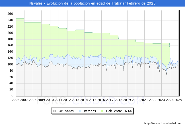185x128 pixels.
Task: Open the foro-ciudad.com URL text
Action: point(163,123)
